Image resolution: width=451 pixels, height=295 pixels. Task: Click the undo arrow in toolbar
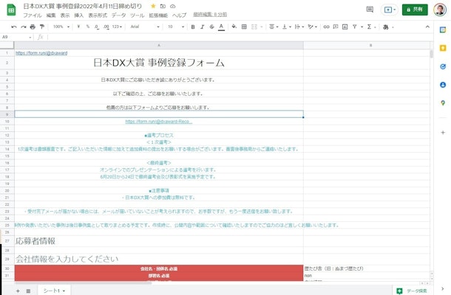point(13,27)
